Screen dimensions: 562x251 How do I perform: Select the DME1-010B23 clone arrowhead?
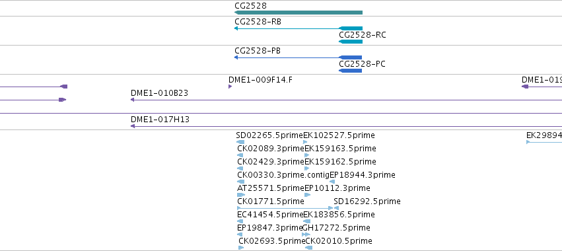coord(132,100)
